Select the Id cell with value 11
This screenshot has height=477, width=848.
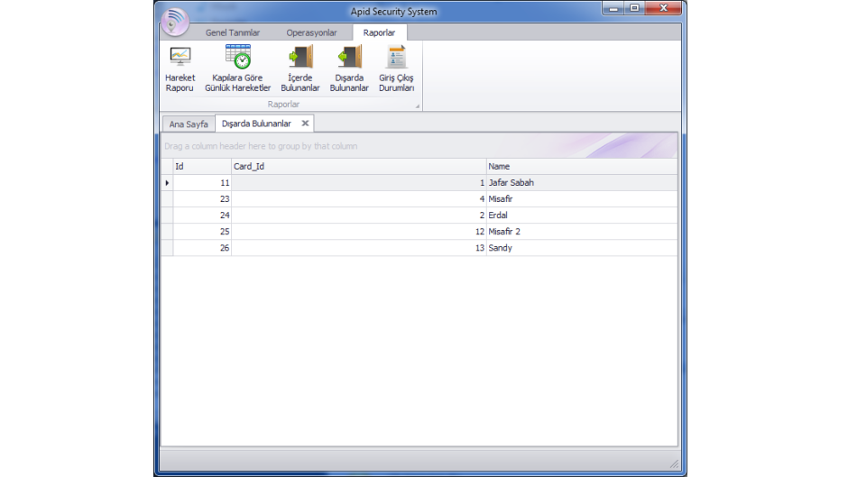[202, 183]
